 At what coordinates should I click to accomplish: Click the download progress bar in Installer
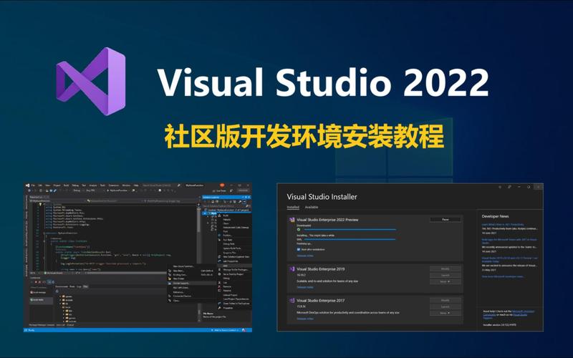[350, 229]
